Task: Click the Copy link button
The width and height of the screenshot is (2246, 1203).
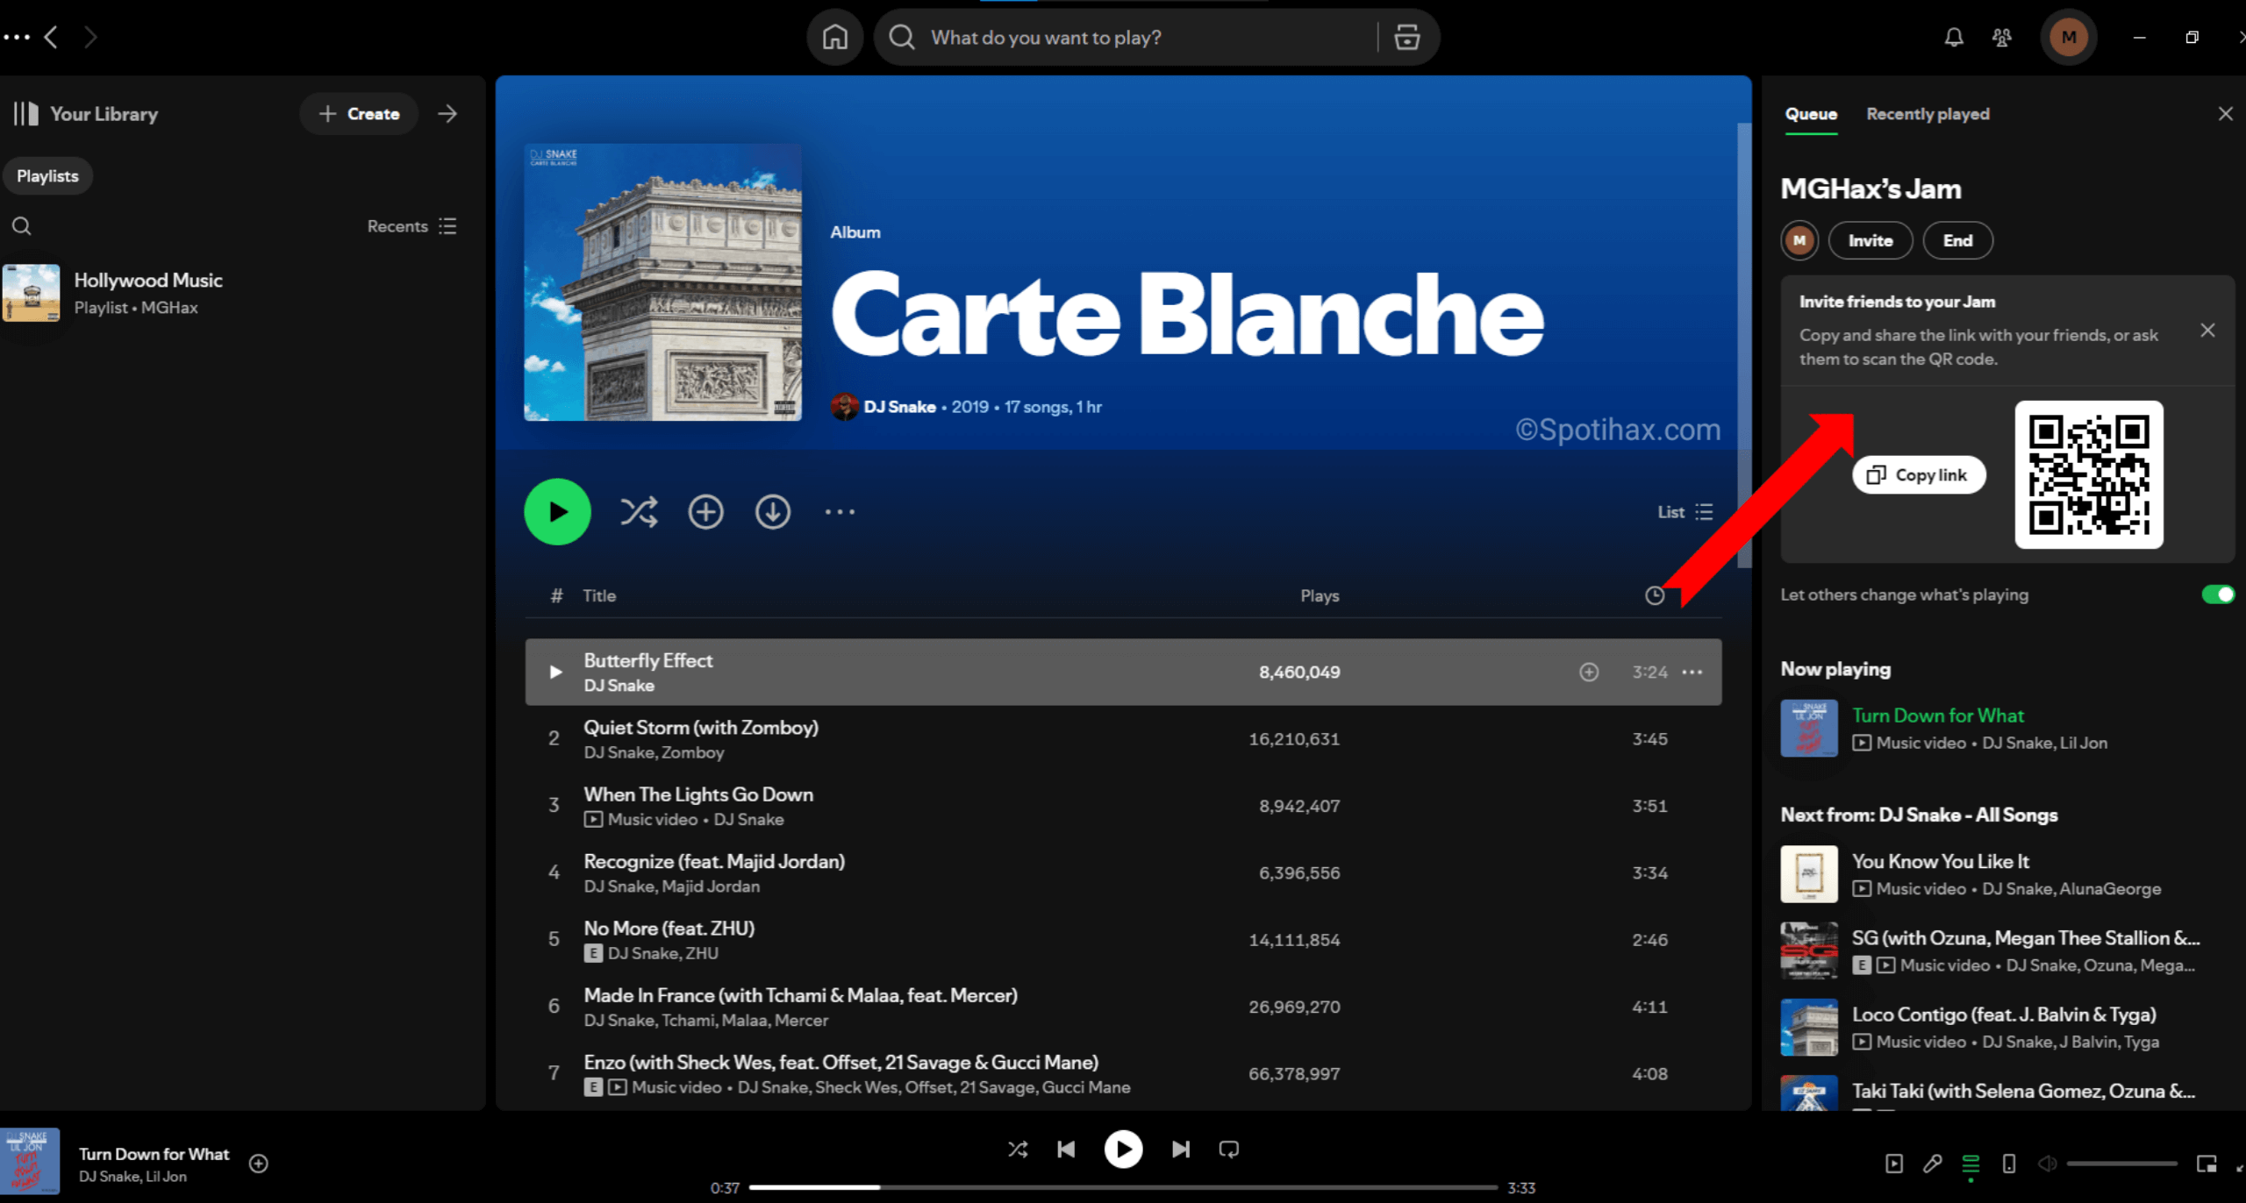Action: 1919,475
